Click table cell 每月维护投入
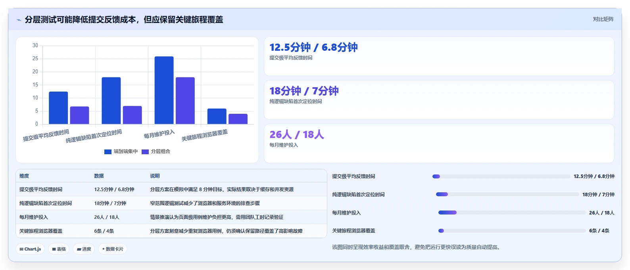The width and height of the screenshot is (630, 270). tap(34, 217)
